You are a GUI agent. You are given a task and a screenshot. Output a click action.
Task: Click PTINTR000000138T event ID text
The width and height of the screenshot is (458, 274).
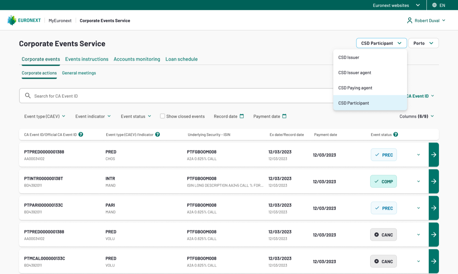click(44, 178)
